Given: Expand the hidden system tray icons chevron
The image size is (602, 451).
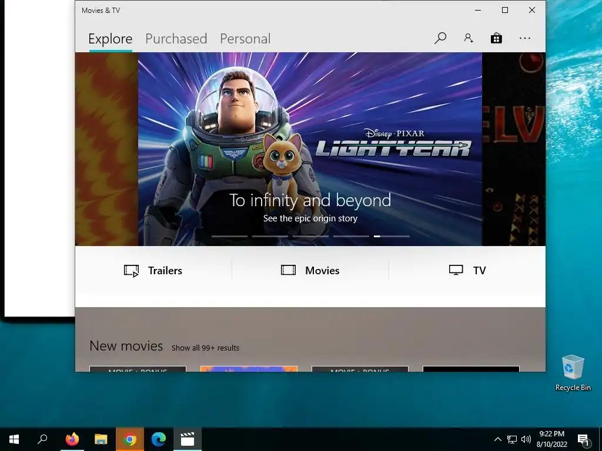Looking at the screenshot, I should coord(497,439).
